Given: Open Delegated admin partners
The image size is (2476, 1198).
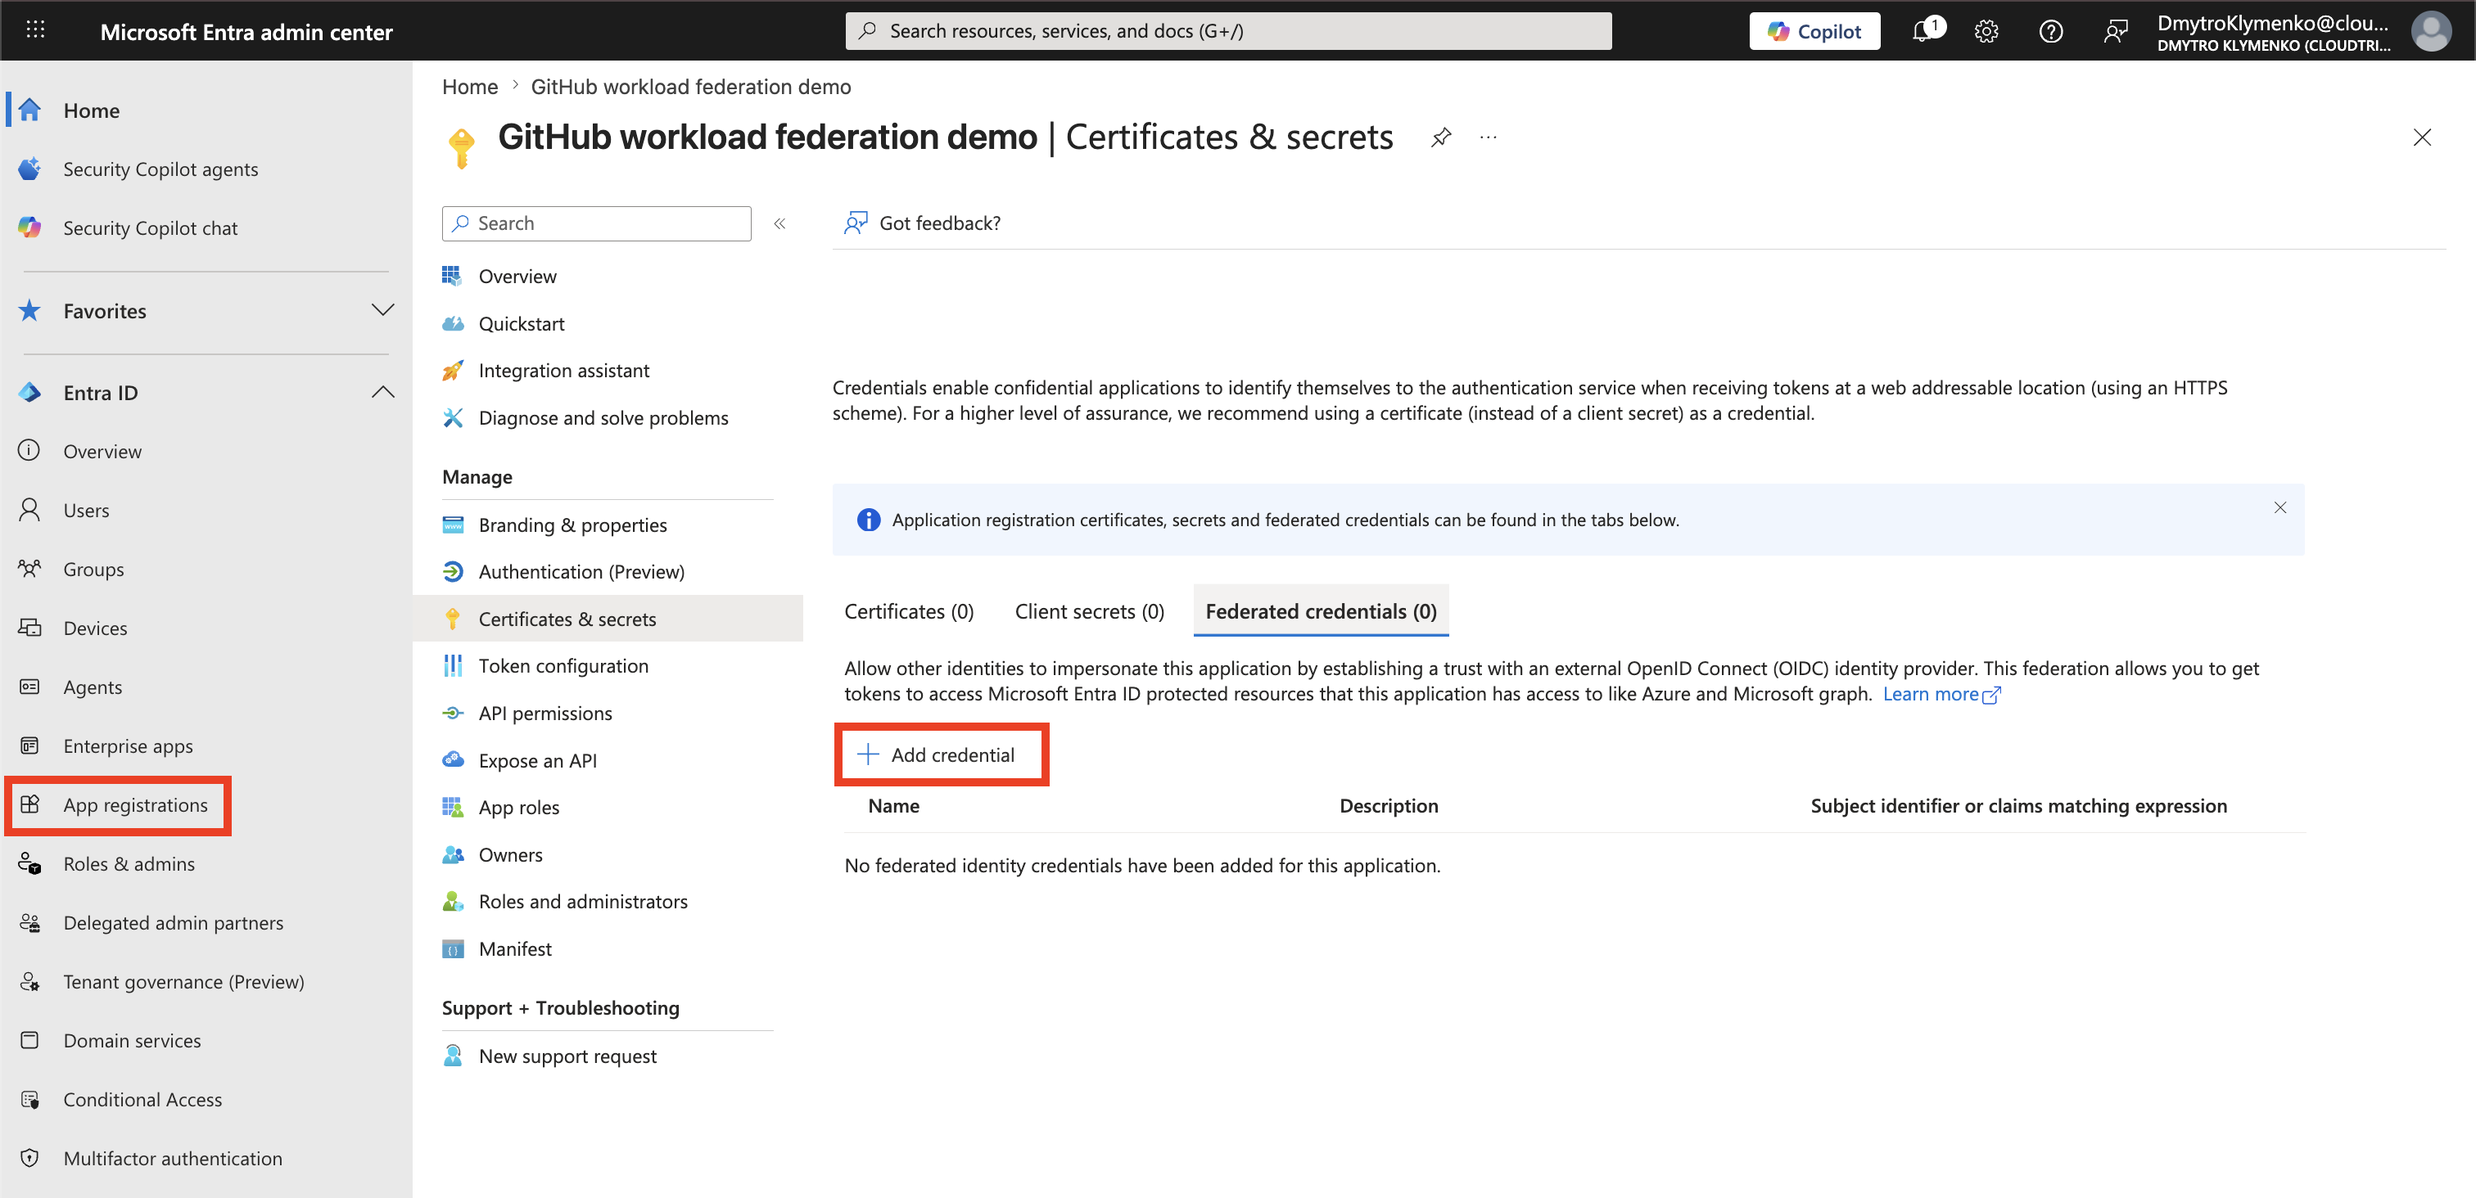Looking at the screenshot, I should pyautogui.click(x=173, y=921).
